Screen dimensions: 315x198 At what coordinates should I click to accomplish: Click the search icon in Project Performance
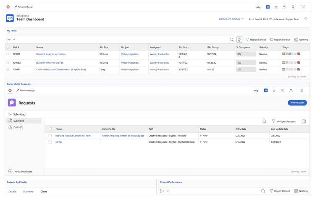263,191
